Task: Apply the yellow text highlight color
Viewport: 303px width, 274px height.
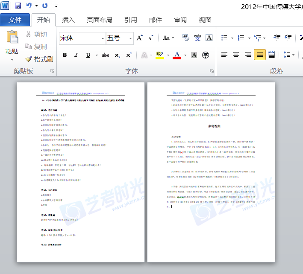Action: [159, 55]
